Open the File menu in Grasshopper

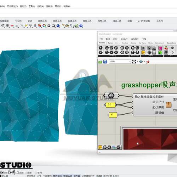point(101,39)
